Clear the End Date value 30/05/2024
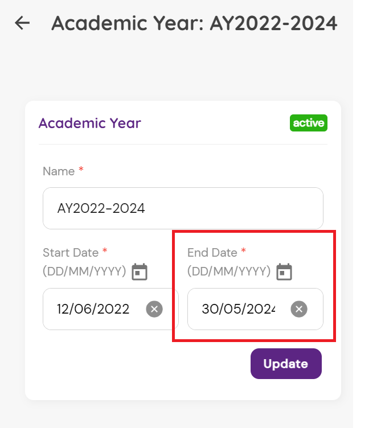The height and width of the screenshot is (428, 381). [x=299, y=309]
